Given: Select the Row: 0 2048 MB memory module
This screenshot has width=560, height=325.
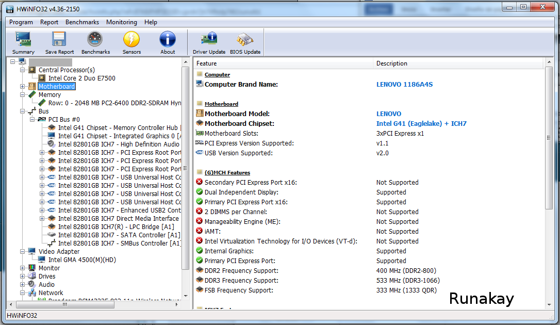Looking at the screenshot, I should point(114,103).
